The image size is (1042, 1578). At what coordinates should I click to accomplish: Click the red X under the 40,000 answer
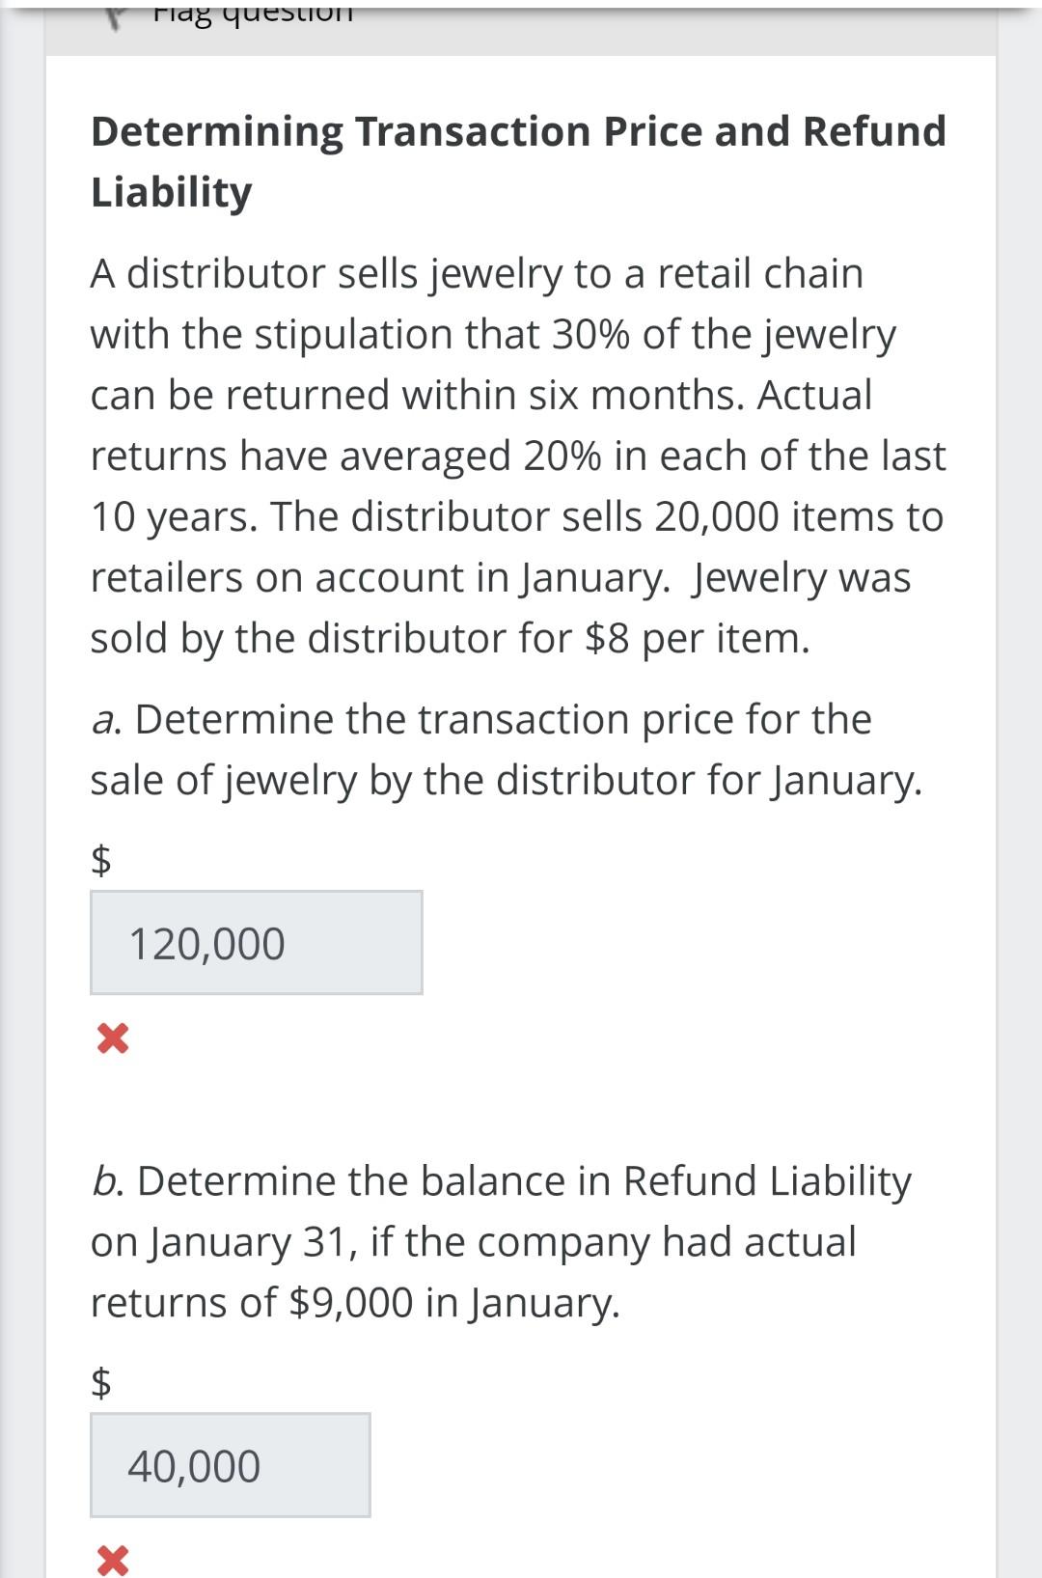tap(112, 1560)
